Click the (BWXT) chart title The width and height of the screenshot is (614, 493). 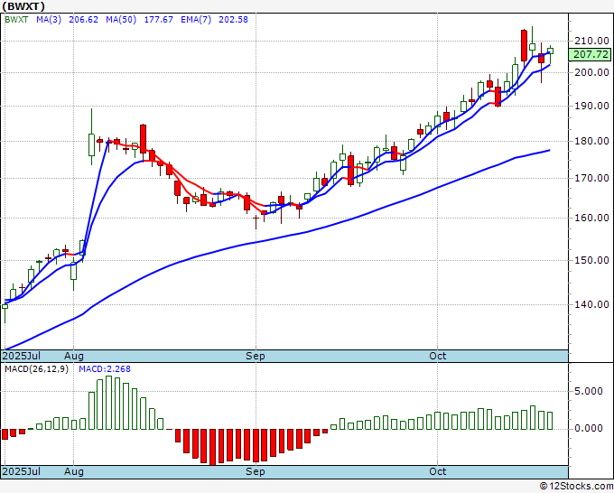(23, 6)
